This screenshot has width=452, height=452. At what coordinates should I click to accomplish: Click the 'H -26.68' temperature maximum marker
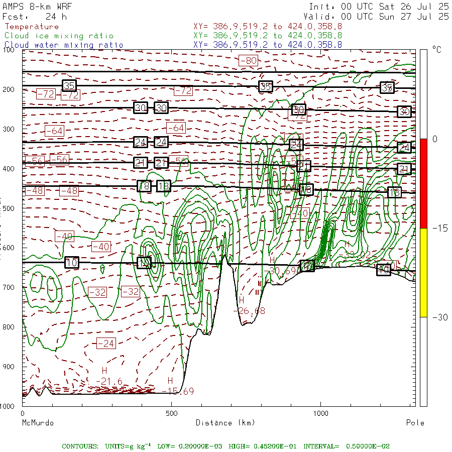coord(249,305)
